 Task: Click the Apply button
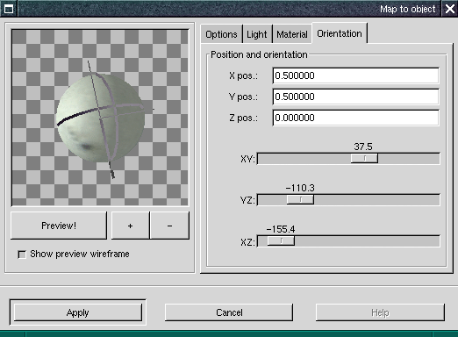pos(78,312)
